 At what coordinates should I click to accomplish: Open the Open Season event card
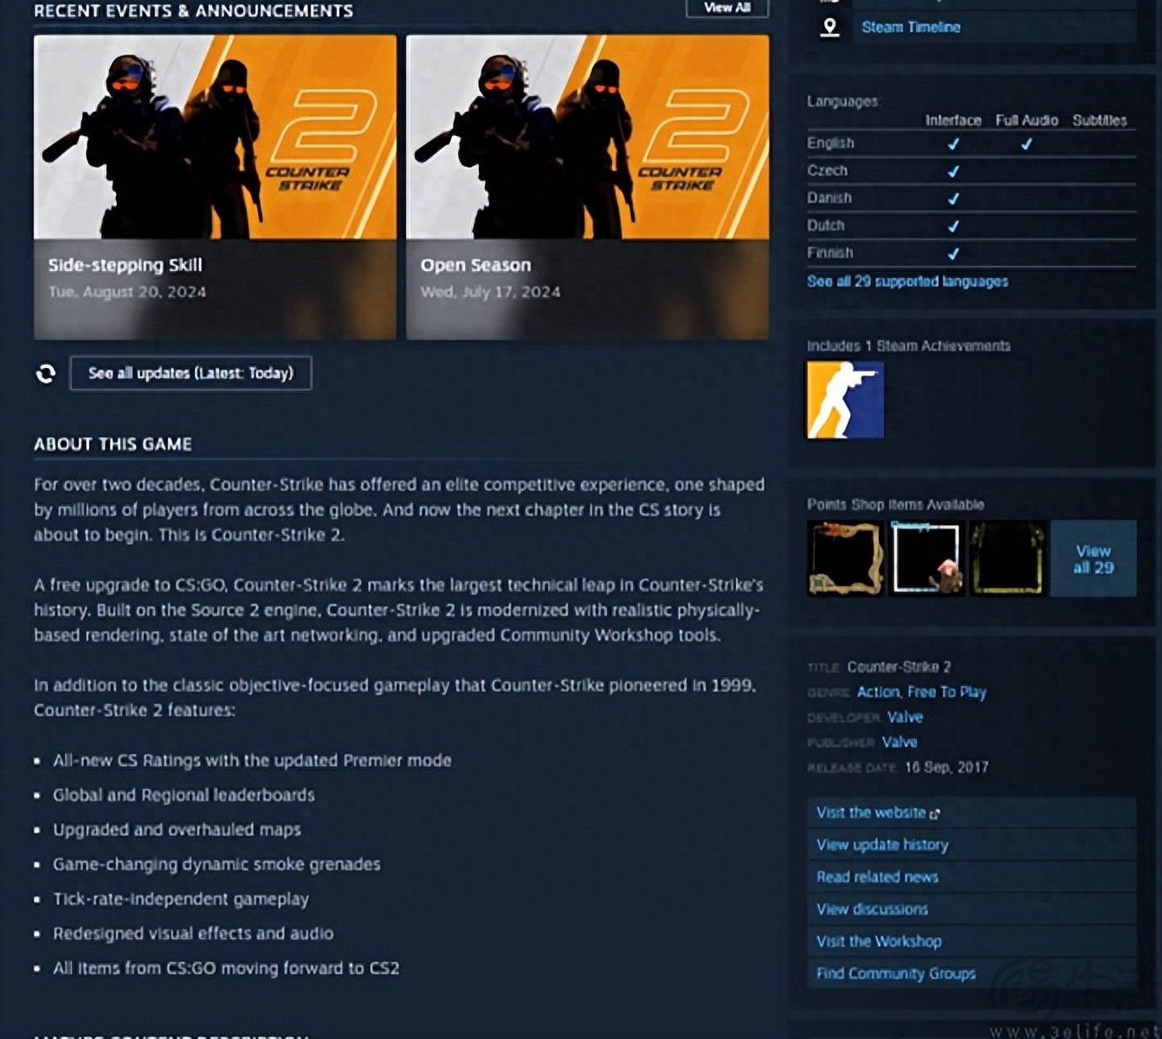587,187
